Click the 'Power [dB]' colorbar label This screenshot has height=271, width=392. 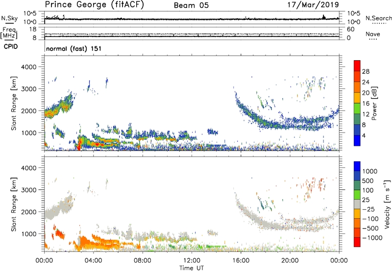pyautogui.click(x=374, y=103)
